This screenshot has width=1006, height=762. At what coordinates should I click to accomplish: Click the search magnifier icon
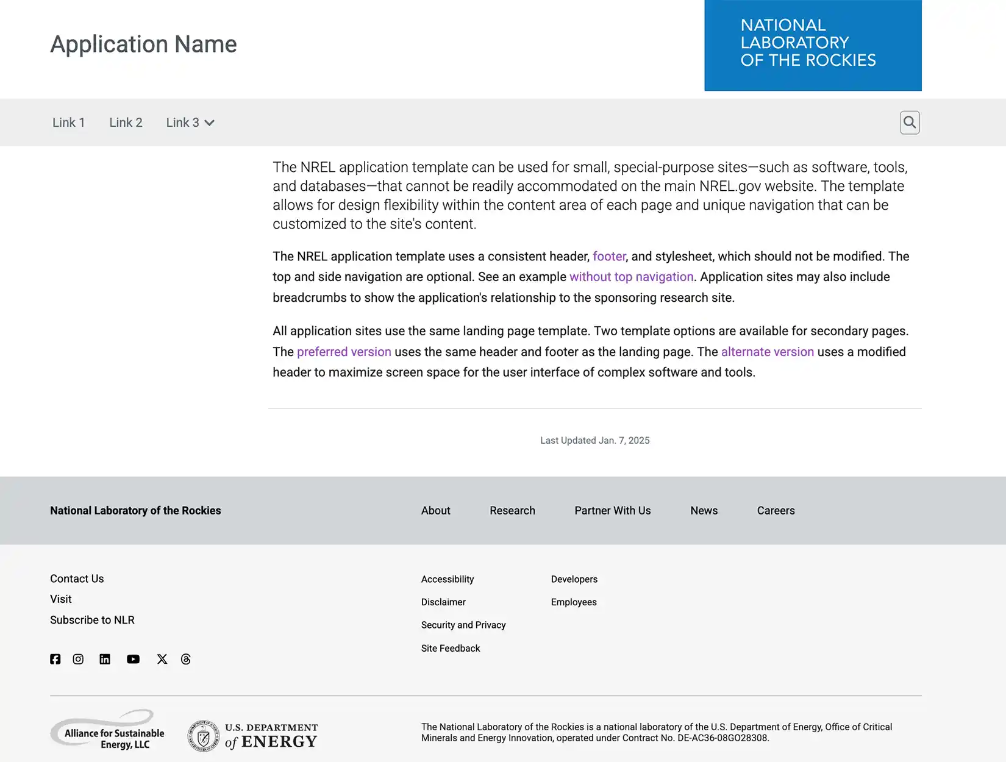(910, 123)
